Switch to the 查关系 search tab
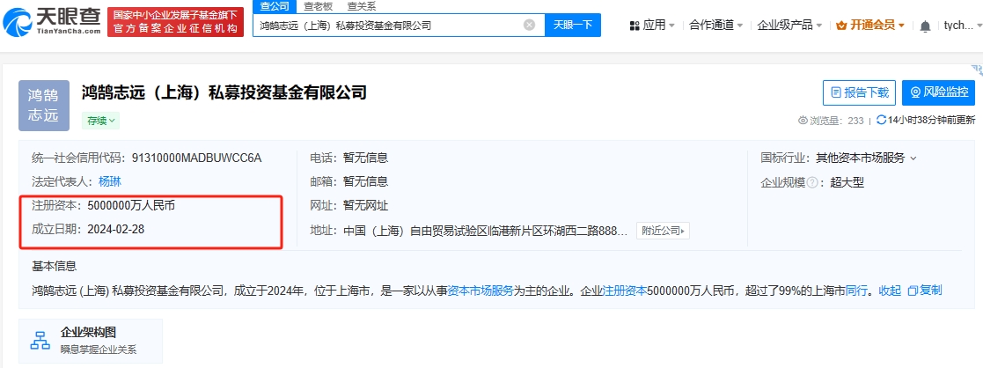The image size is (983, 368). pos(361,6)
